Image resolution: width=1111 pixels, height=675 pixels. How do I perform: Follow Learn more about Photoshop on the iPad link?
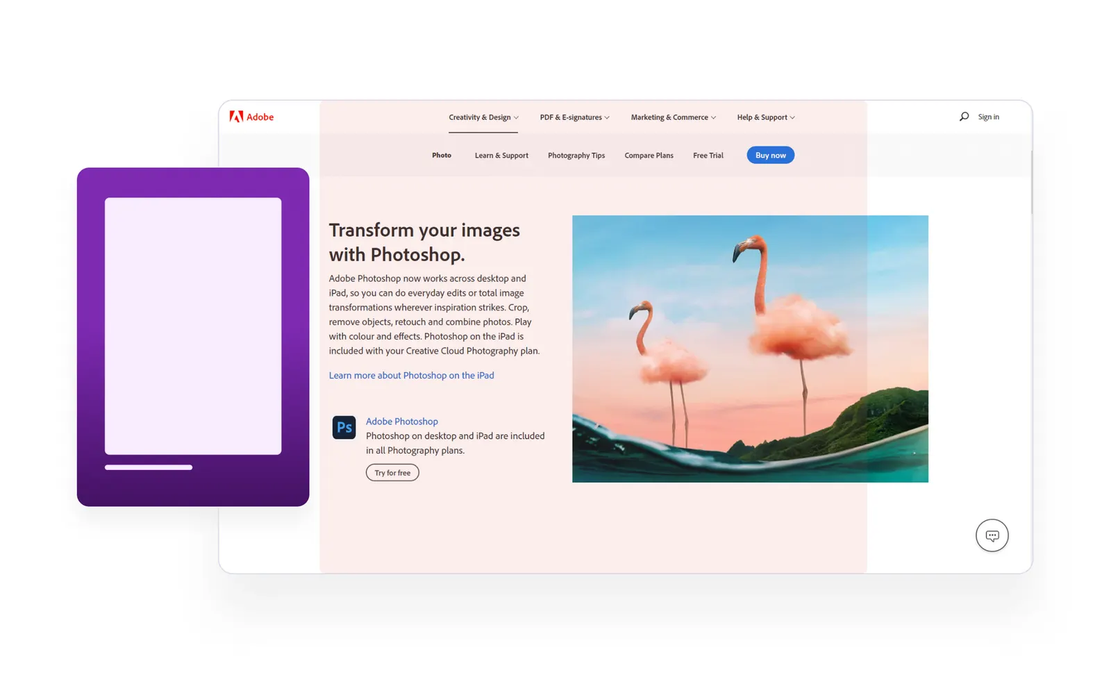coord(412,375)
